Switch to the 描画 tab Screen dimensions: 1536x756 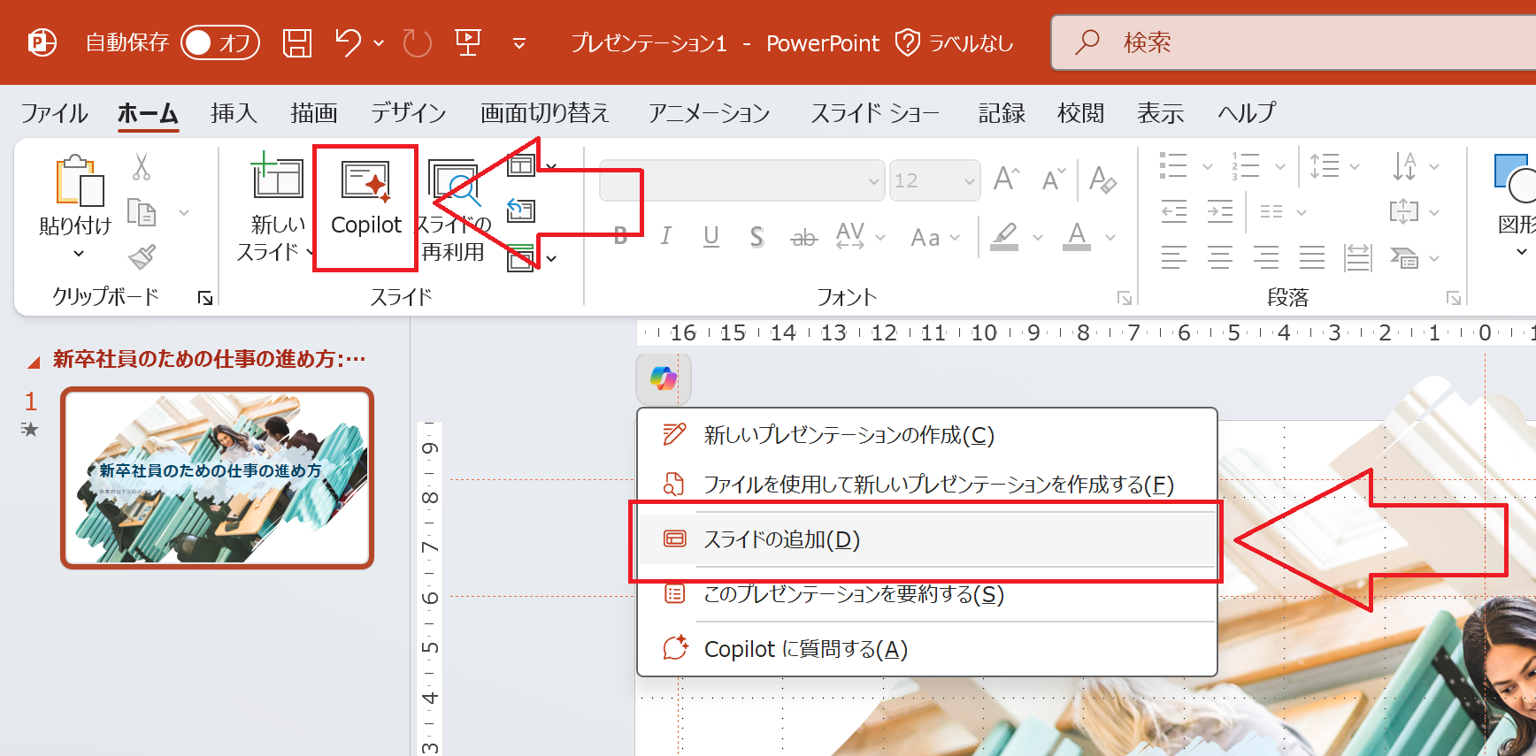point(314,113)
